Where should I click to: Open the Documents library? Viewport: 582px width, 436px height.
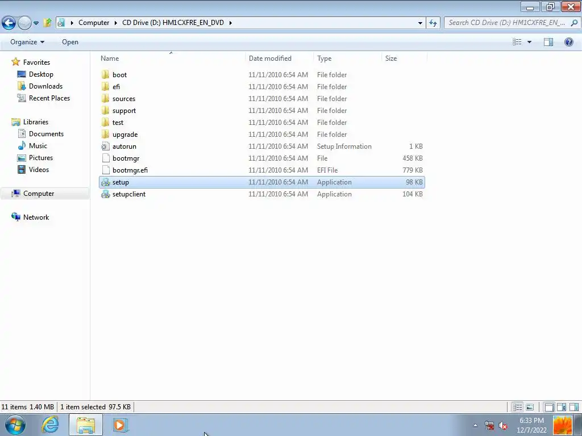coord(46,134)
